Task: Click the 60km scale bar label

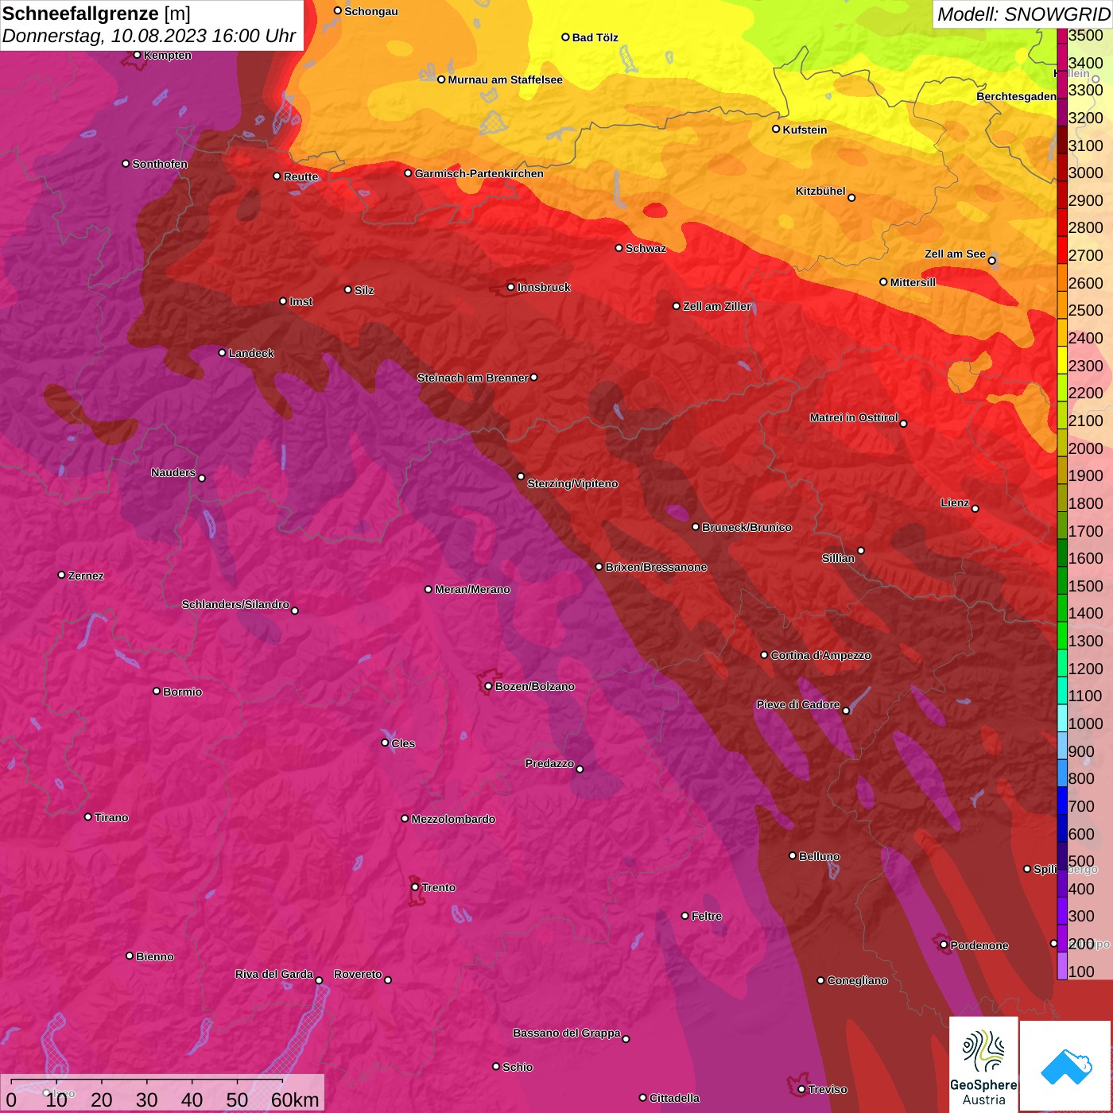Action: pos(295,1099)
